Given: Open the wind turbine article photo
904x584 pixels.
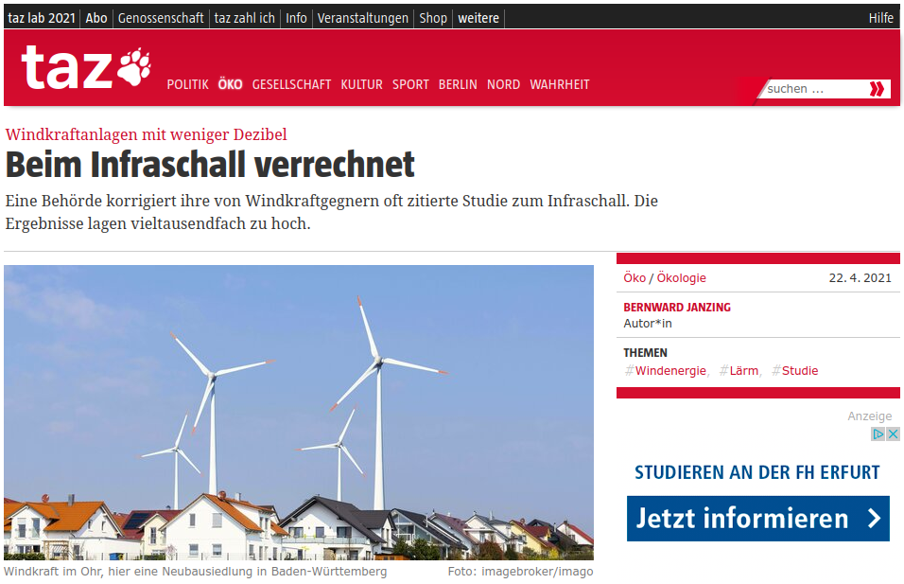Looking at the screenshot, I should pos(299,412).
